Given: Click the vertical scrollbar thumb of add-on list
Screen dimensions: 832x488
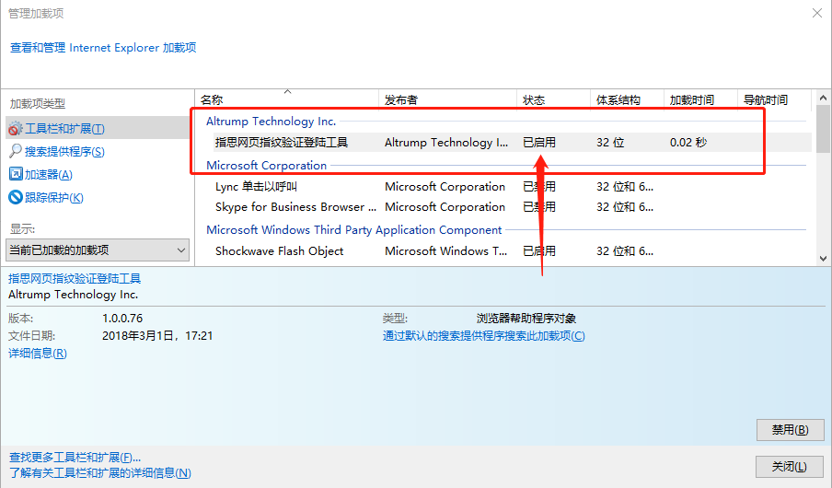Looking at the screenshot, I should pyautogui.click(x=823, y=129).
